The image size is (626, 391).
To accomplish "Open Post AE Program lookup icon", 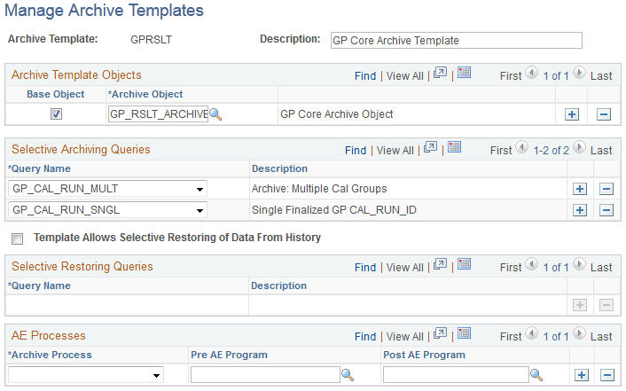I will tap(536, 375).
